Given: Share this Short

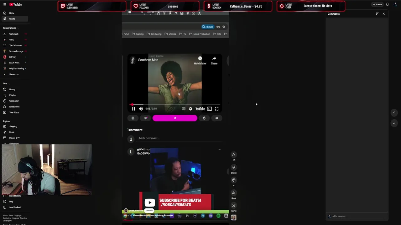Looking at the screenshot, I should pos(234,193).
